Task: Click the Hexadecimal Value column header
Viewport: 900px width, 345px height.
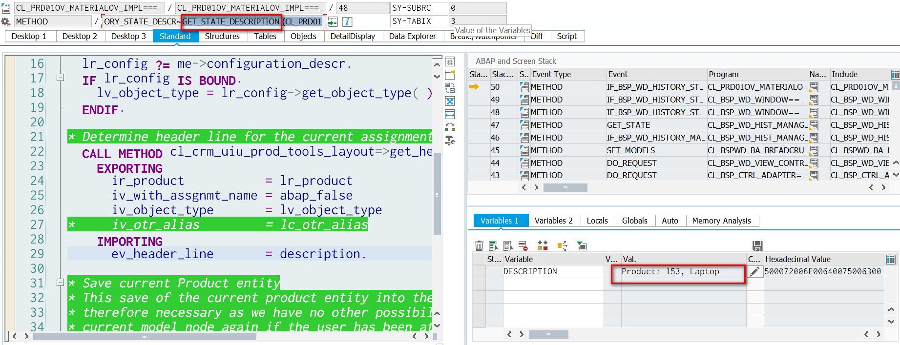Action: tap(824, 259)
